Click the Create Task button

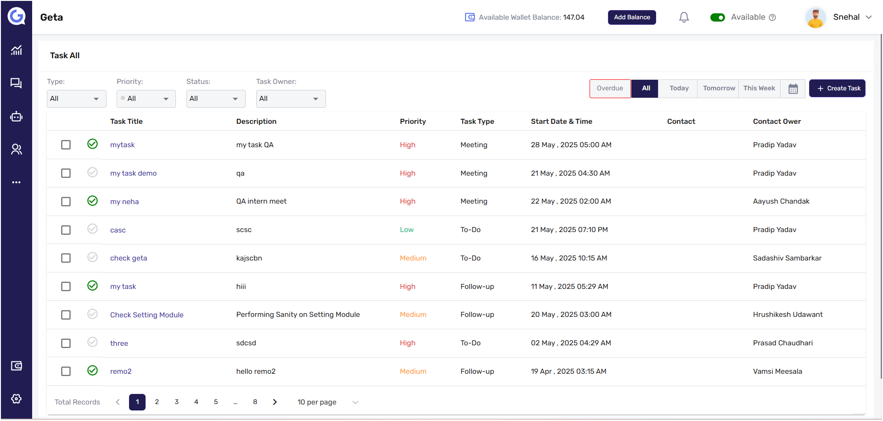coord(837,89)
